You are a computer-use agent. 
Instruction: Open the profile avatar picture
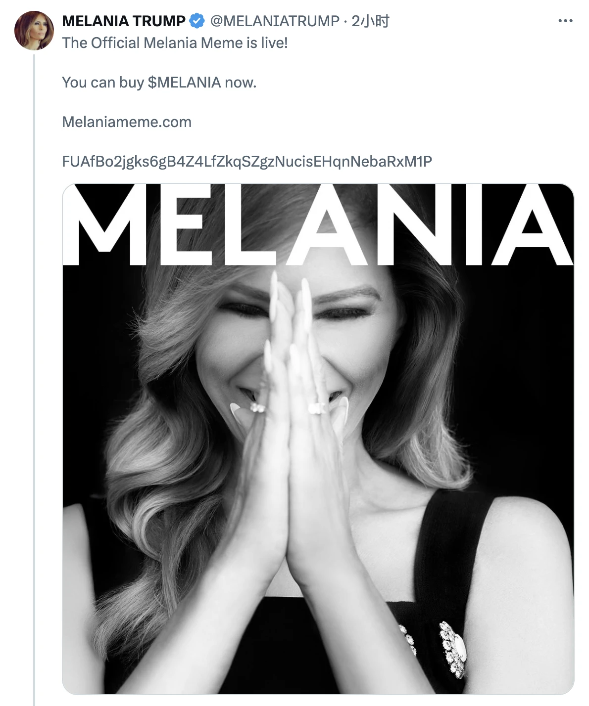click(x=34, y=31)
